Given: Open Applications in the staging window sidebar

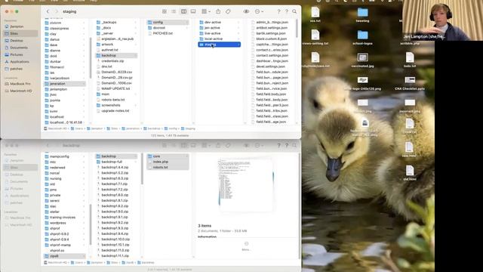Looking at the screenshot, I should tap(20, 62).
